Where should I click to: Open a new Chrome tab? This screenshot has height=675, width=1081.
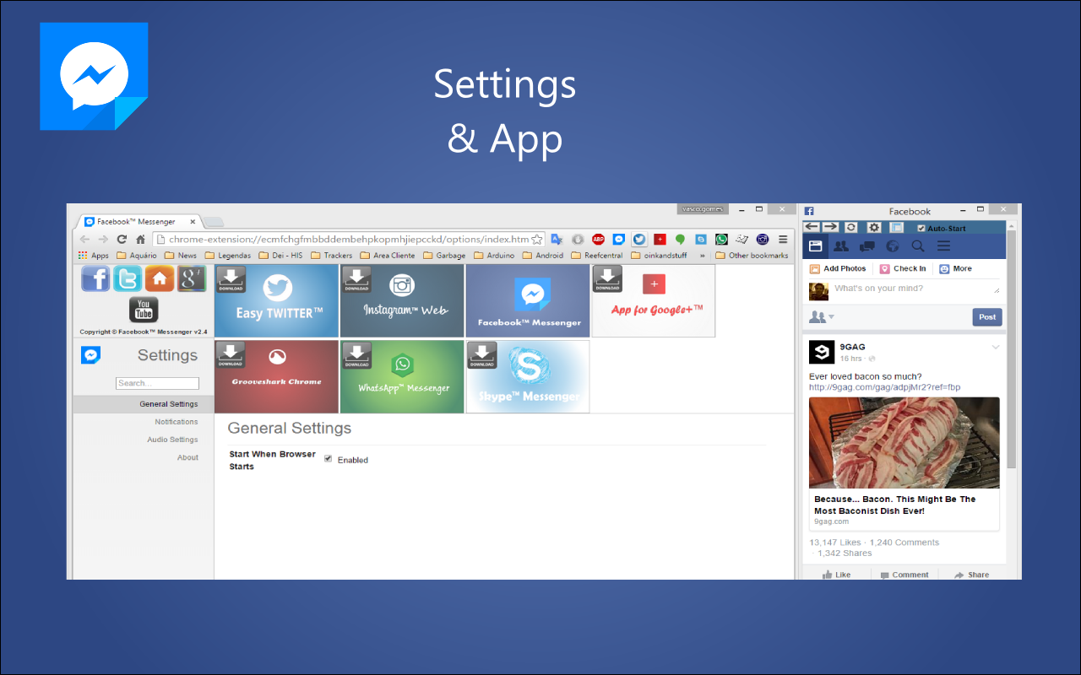[214, 222]
